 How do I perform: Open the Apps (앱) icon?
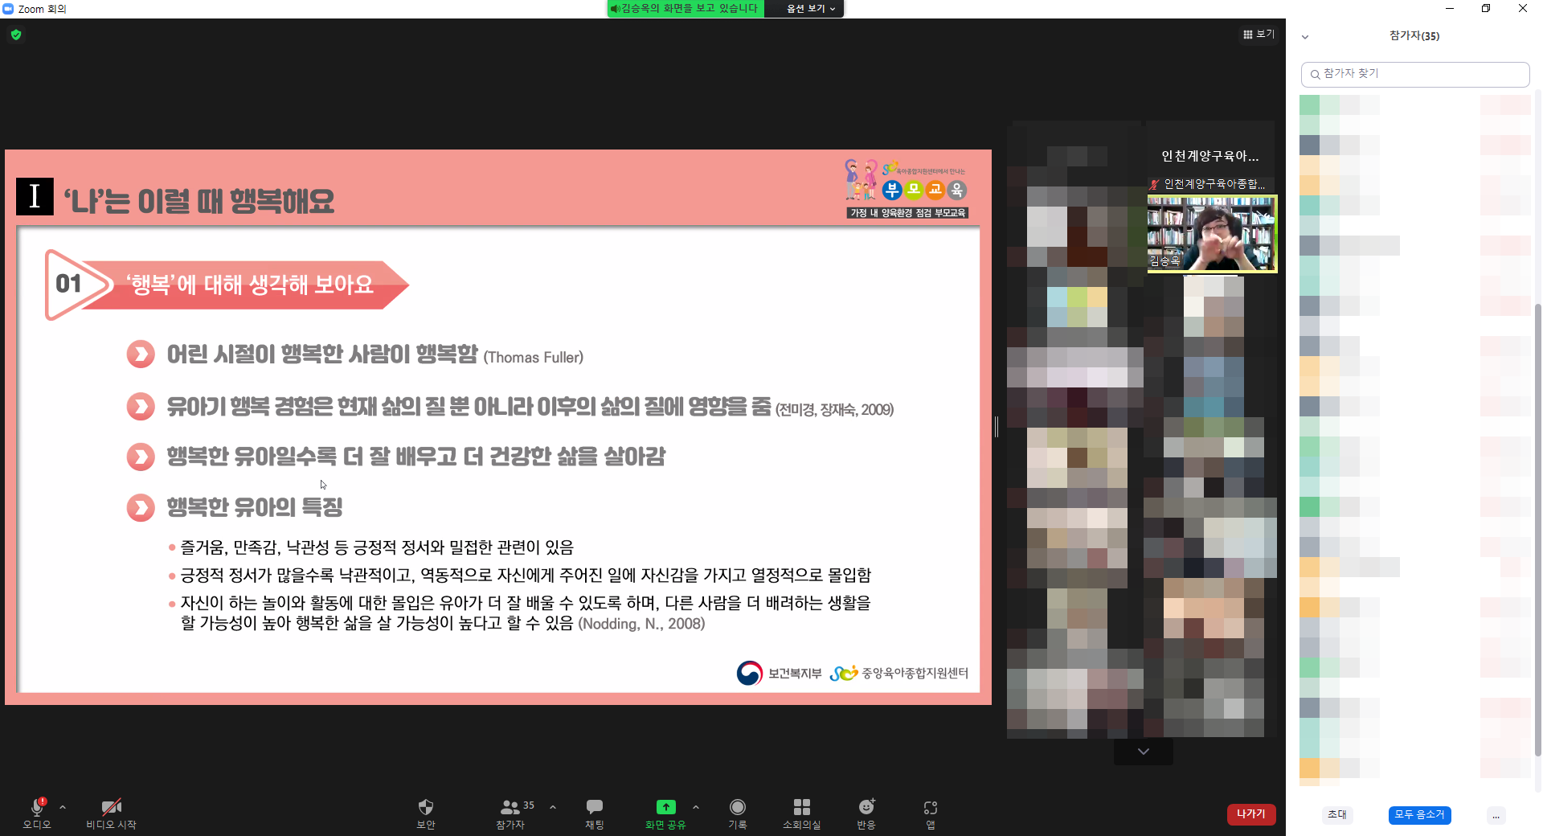tap(931, 807)
